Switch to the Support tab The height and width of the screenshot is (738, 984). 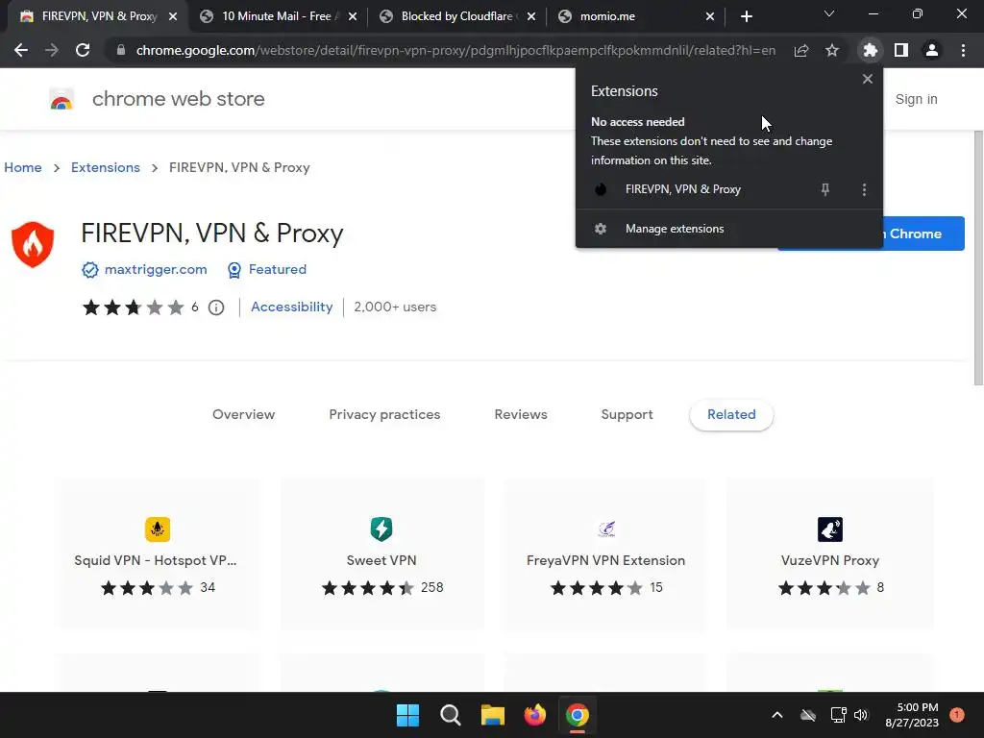point(627,415)
